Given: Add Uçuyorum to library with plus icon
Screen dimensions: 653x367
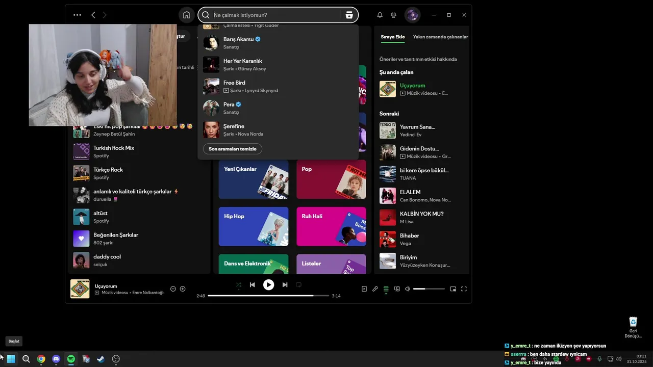Looking at the screenshot, I should pos(183,289).
